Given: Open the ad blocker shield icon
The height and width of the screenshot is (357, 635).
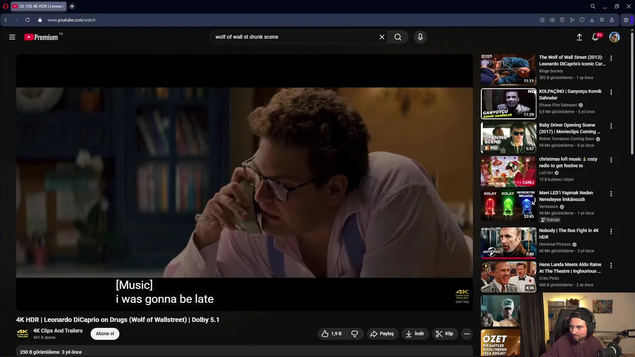Looking at the screenshot, I should (x=562, y=20).
